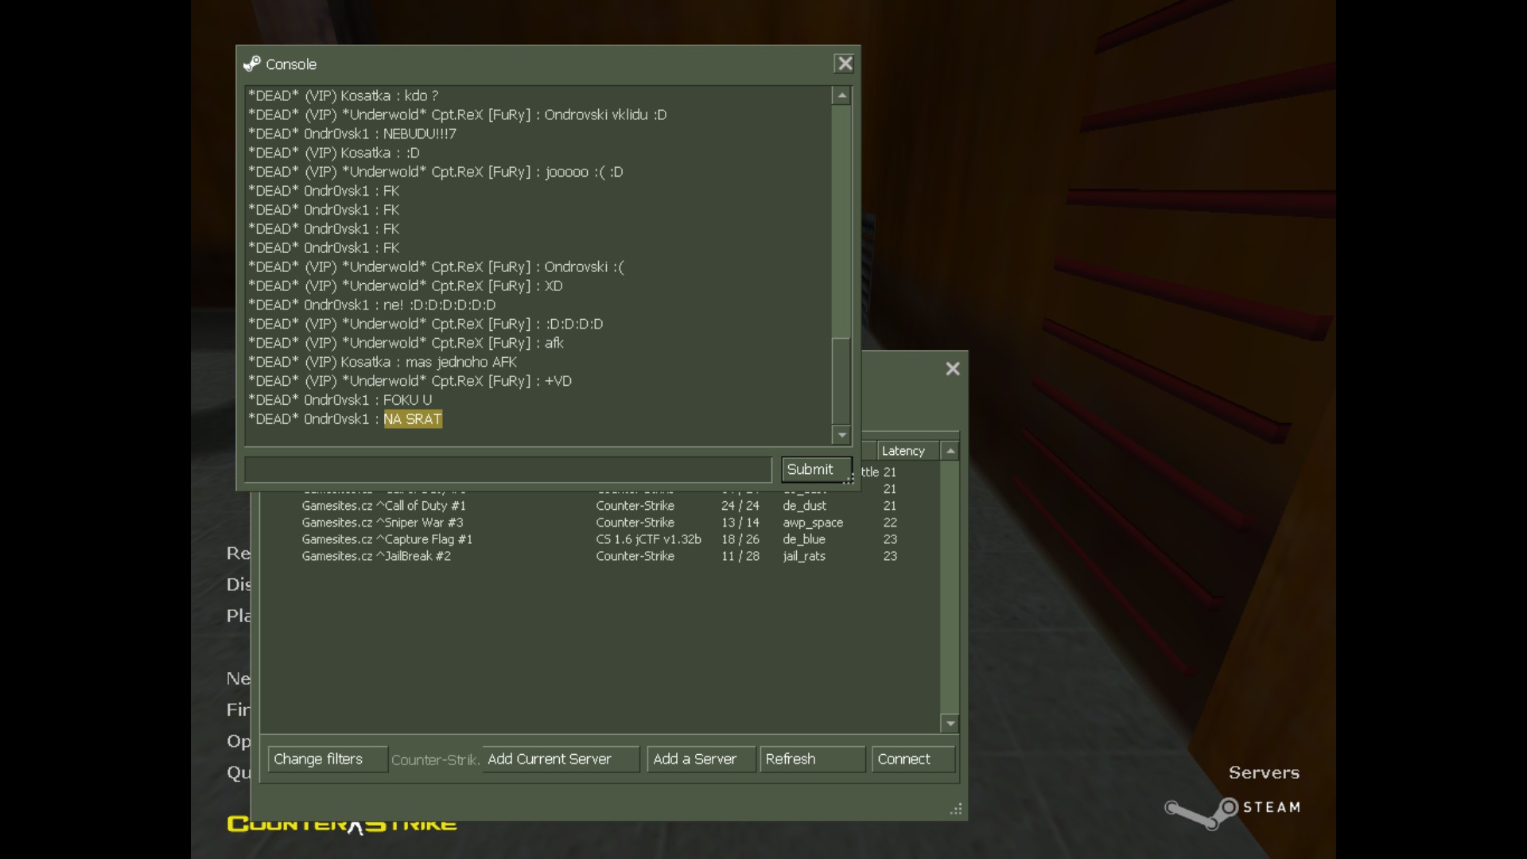This screenshot has width=1527, height=859.
Task: Click the Counter-Strike logo
Action: [342, 824]
